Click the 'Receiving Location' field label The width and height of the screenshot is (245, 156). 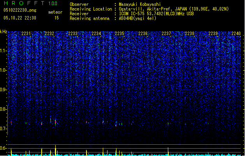click(x=91, y=9)
